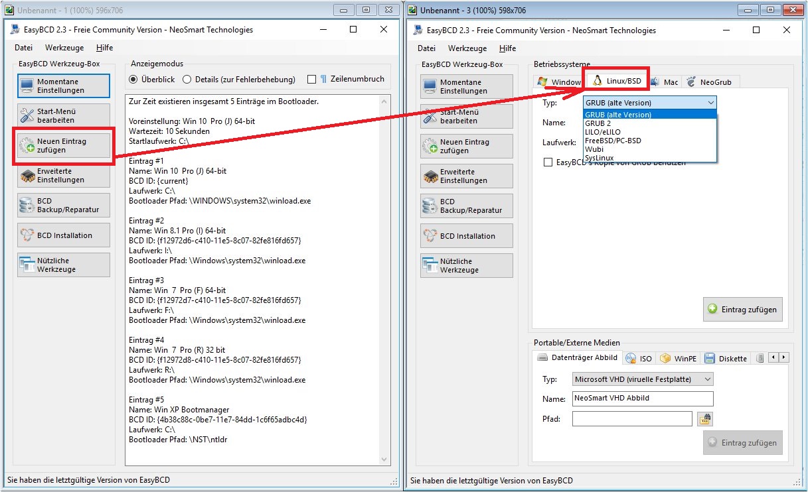Click scrollbar down arrow in the entry overview

click(x=385, y=459)
